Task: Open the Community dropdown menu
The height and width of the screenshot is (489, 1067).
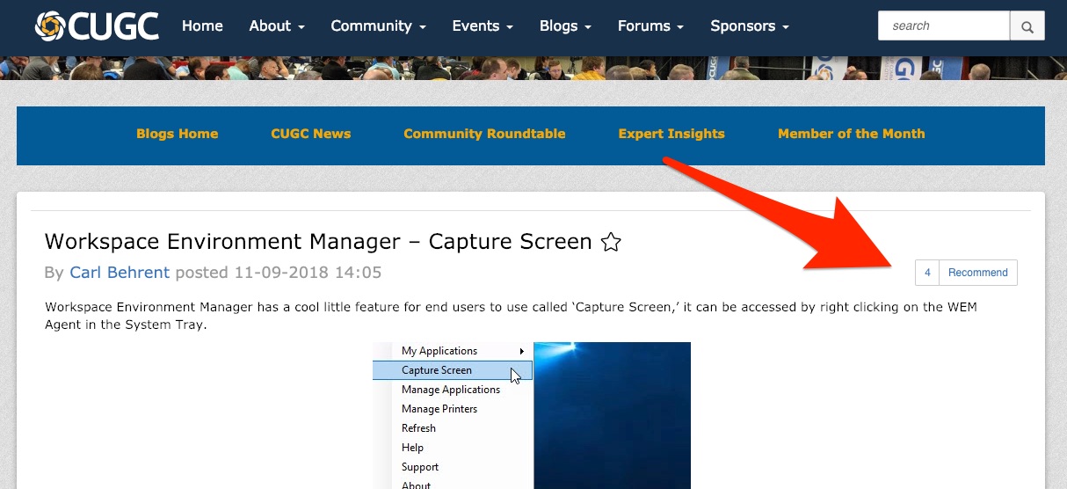Action: coord(379,26)
